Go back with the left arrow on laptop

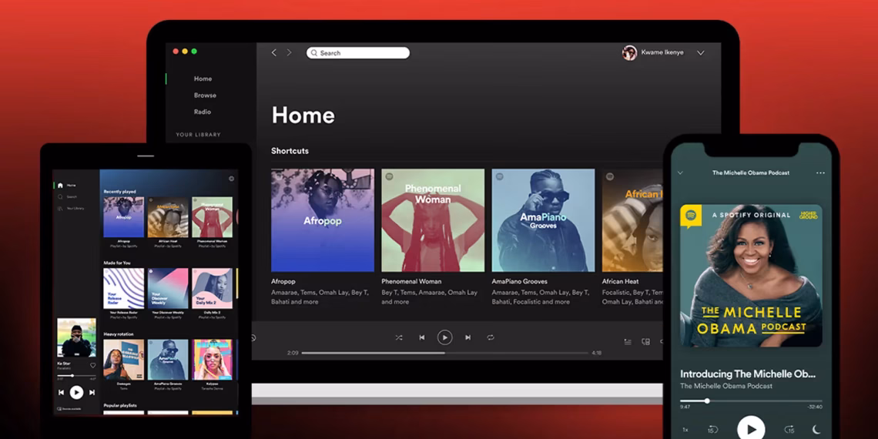[x=274, y=52]
